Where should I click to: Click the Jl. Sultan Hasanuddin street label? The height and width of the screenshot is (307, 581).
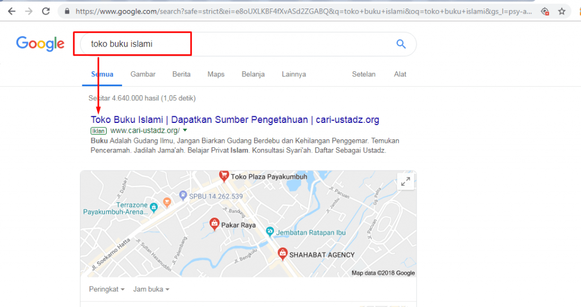click(153, 255)
